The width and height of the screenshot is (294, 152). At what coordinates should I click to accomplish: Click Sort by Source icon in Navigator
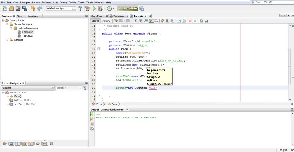[x=52, y=143]
